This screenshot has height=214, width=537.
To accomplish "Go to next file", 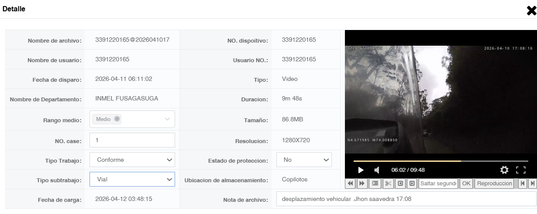I will click(x=532, y=184).
